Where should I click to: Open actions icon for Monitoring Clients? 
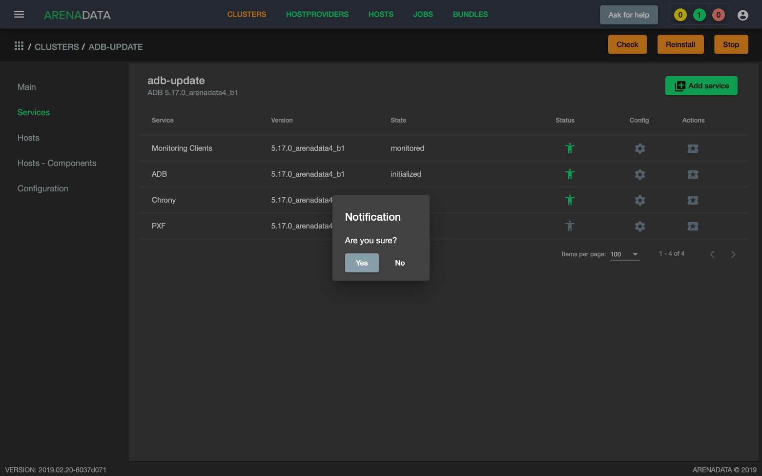click(693, 148)
